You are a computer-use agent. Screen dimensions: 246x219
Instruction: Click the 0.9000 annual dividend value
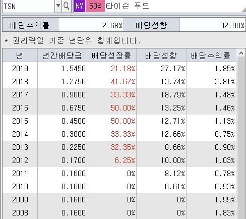pos(74,95)
